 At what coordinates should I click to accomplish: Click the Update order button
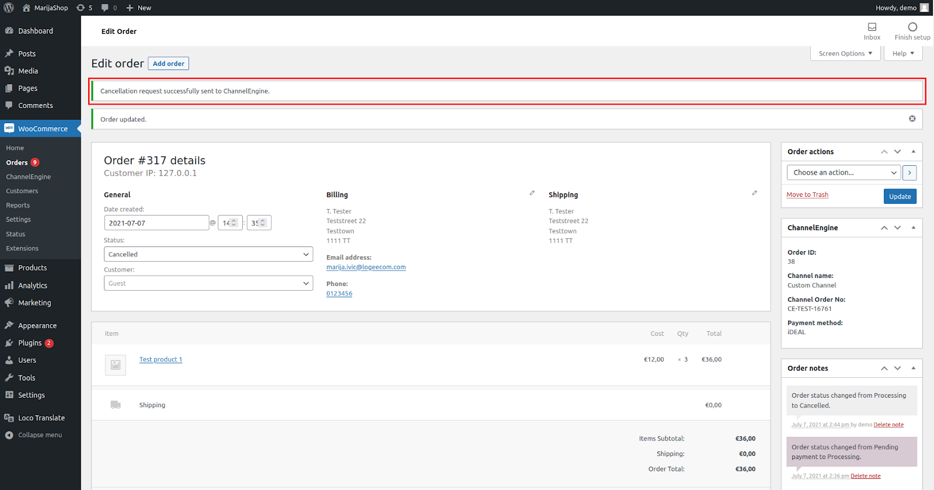coord(900,197)
